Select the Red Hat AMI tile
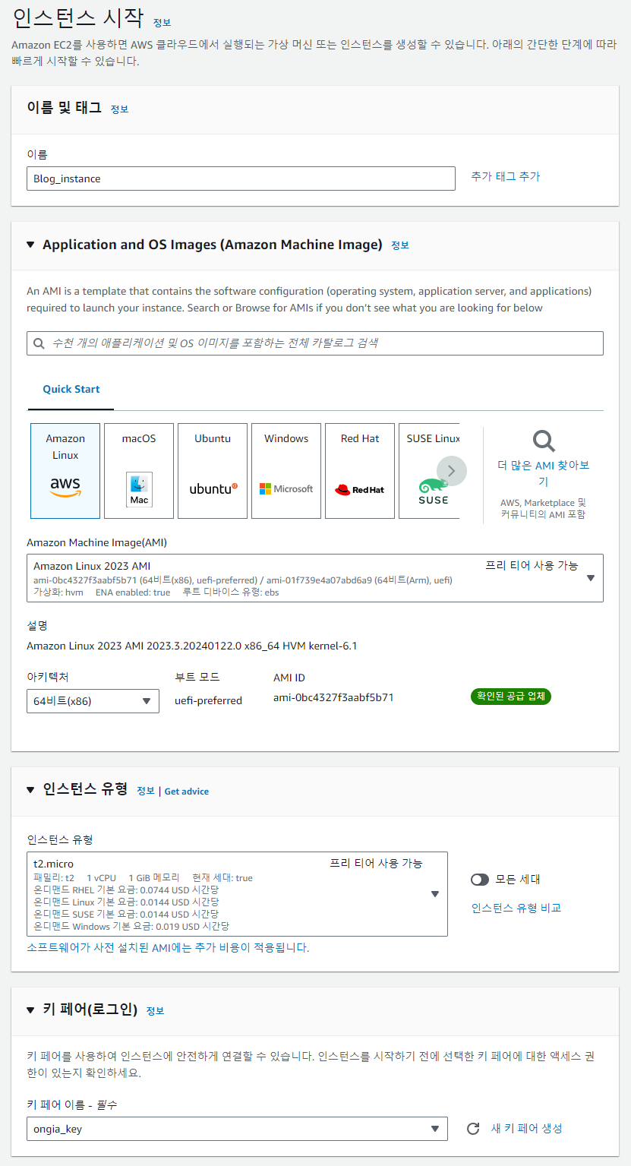The image size is (631, 1166). tap(360, 471)
